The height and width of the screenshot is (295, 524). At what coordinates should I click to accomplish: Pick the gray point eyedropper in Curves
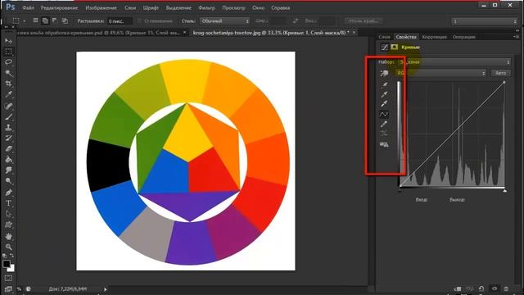click(384, 94)
